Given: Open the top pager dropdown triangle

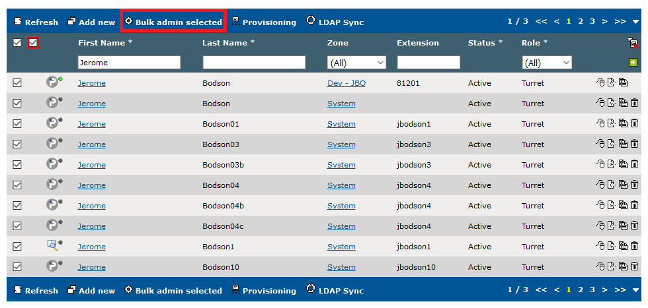Looking at the screenshot, I should [x=635, y=22].
